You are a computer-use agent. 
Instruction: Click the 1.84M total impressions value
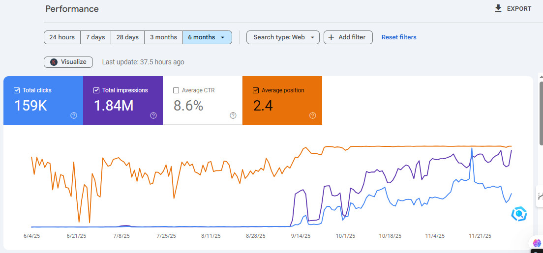[114, 106]
